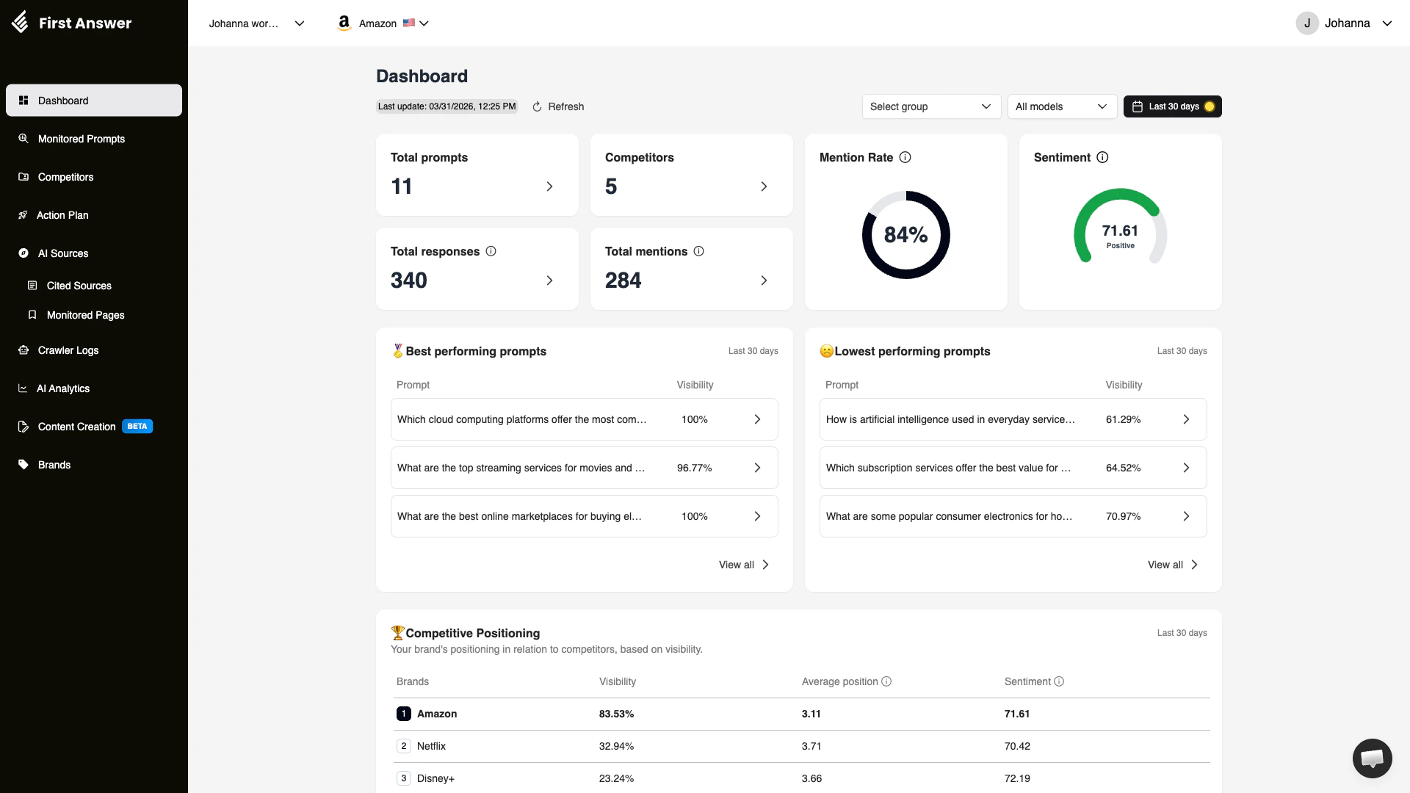Screen dimensions: 1410x793
Task: Select Brands from the sidebar
Action: 54,465
